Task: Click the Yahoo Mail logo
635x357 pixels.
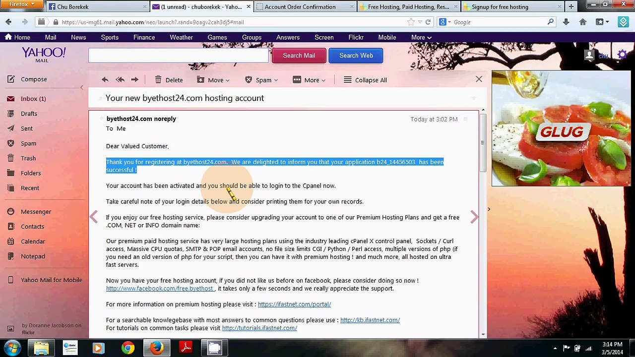Action: 43,55
